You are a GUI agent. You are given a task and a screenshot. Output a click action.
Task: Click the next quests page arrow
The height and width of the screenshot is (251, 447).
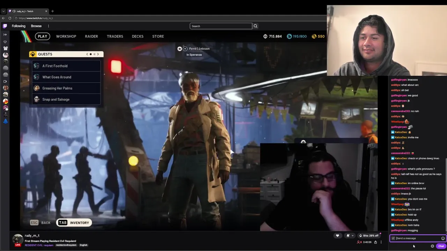98,54
